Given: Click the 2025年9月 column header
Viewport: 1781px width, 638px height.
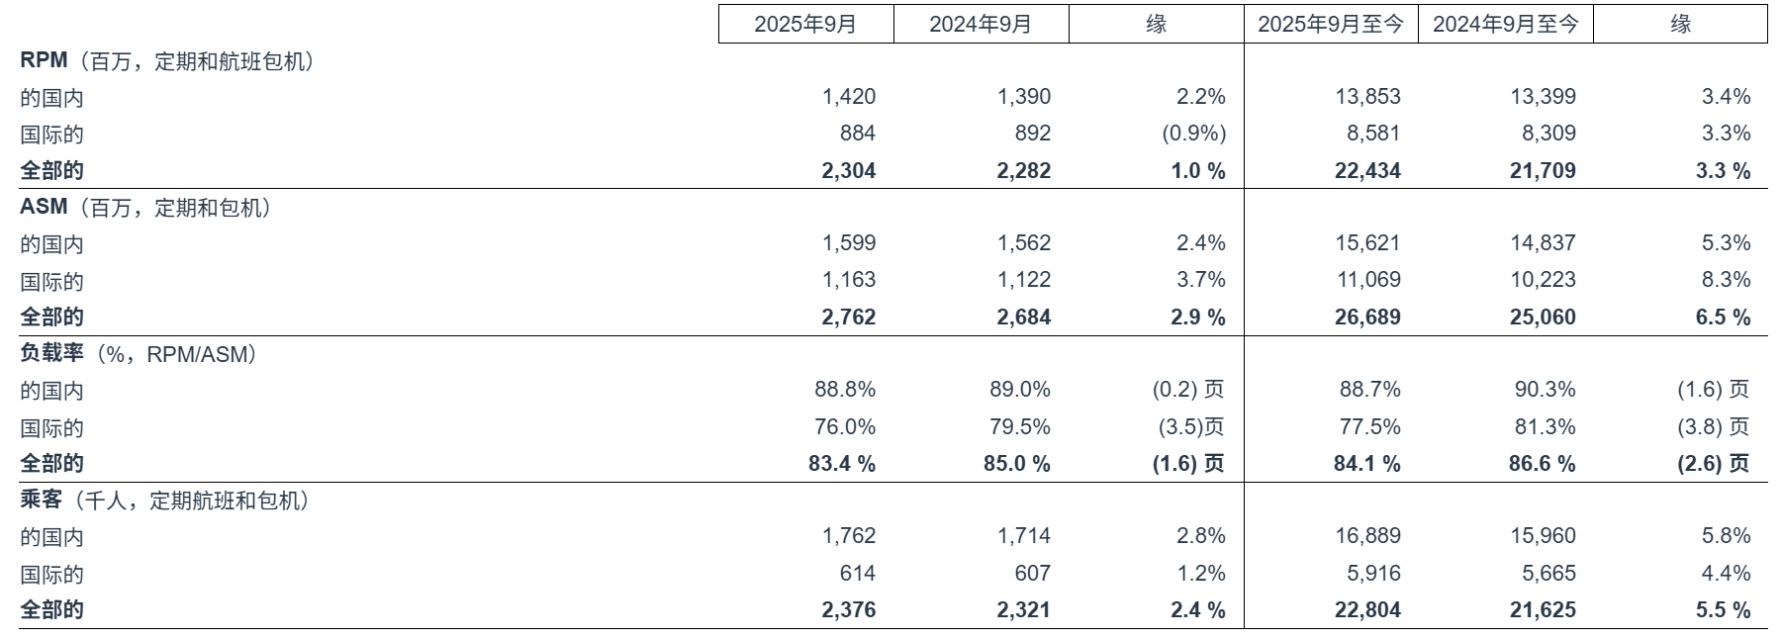Looking at the screenshot, I should 805,25.
